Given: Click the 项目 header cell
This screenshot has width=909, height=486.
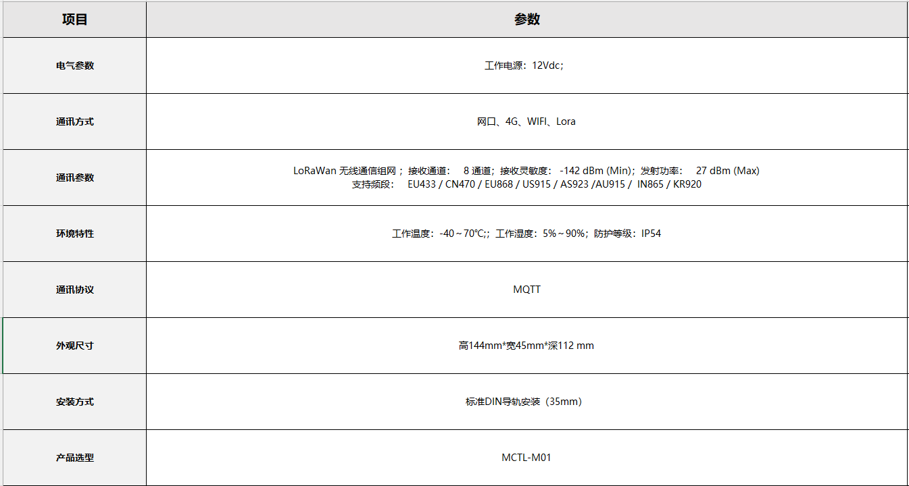Looking at the screenshot, I should coord(74,20).
